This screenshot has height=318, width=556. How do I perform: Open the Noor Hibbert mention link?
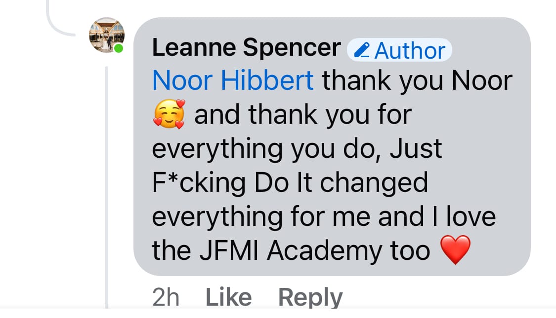point(233,81)
